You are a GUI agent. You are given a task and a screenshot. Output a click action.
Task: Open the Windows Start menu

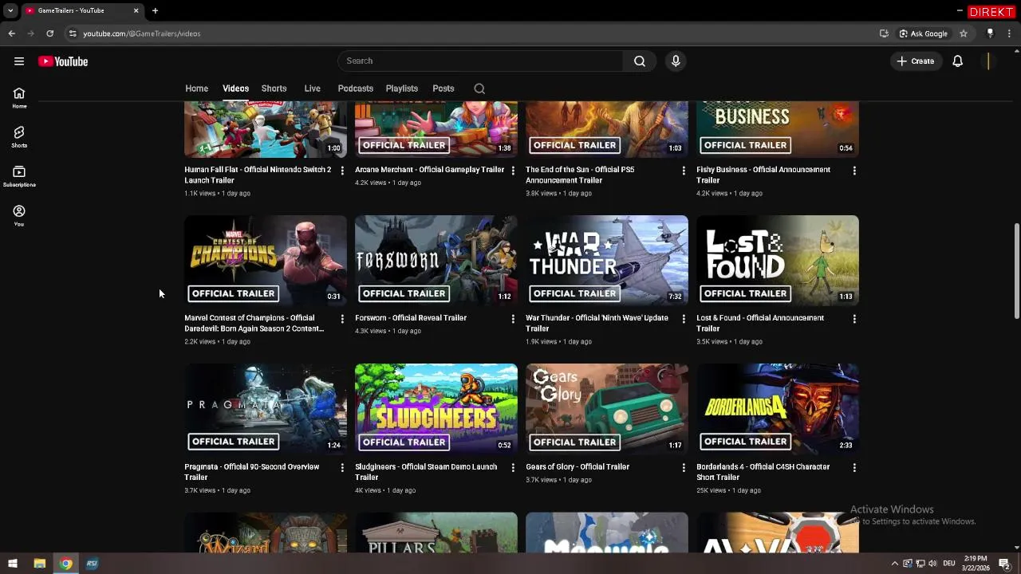click(x=12, y=564)
